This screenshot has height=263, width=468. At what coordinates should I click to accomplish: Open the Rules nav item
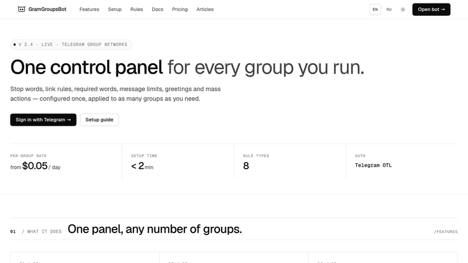pos(137,9)
